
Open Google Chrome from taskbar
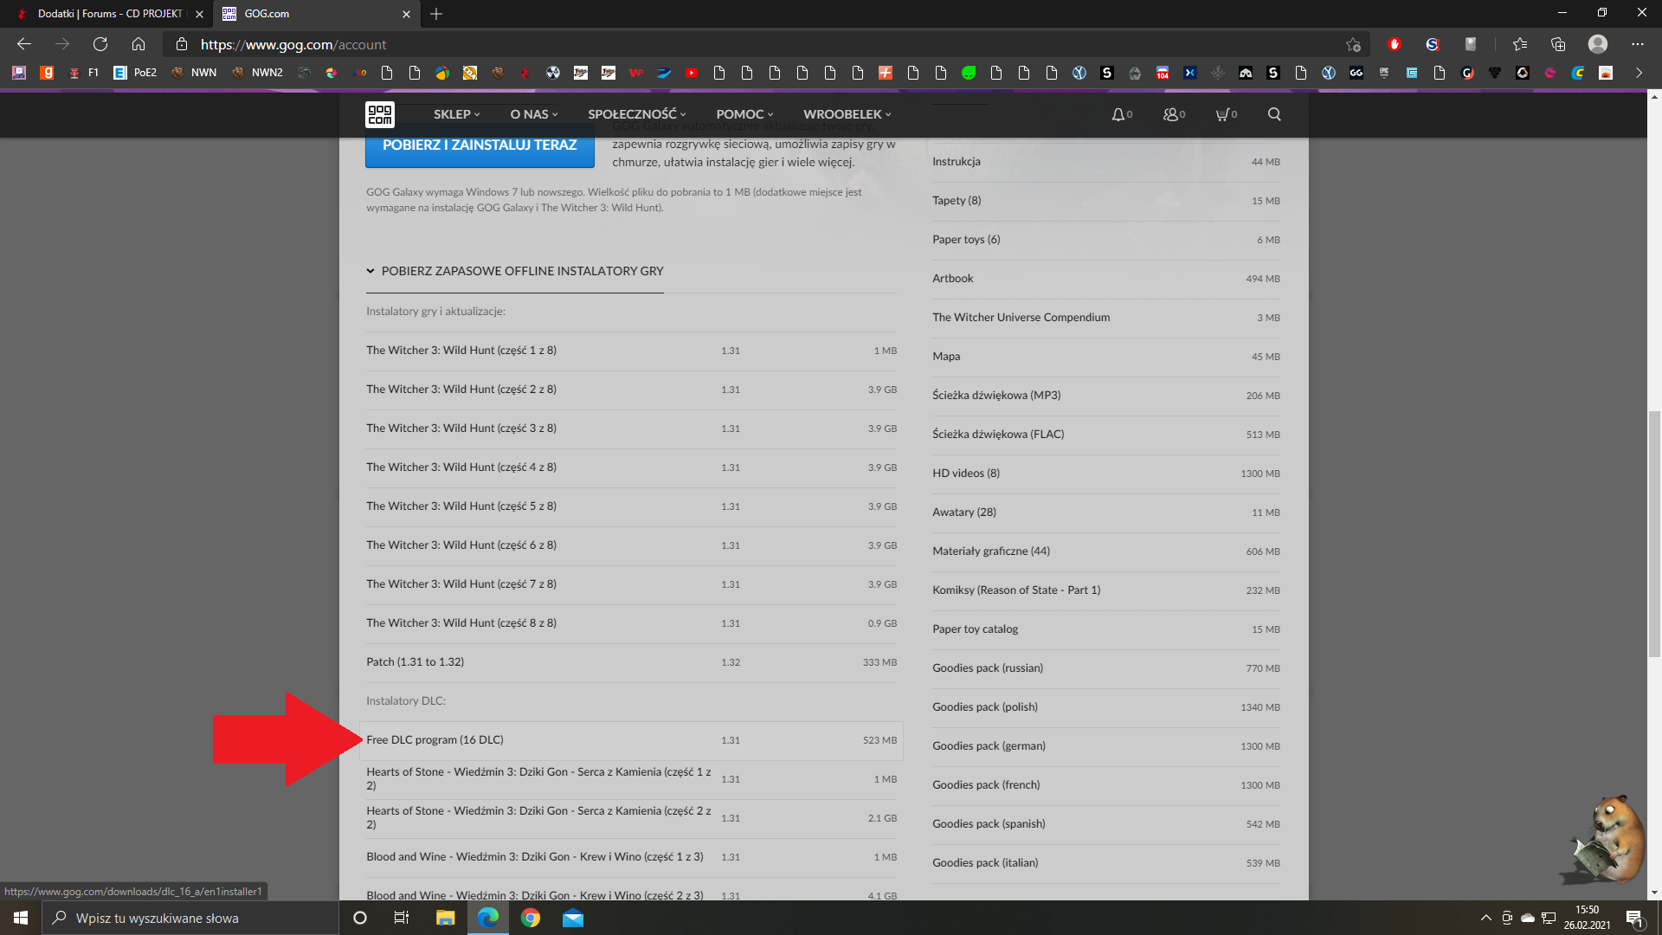531,918
